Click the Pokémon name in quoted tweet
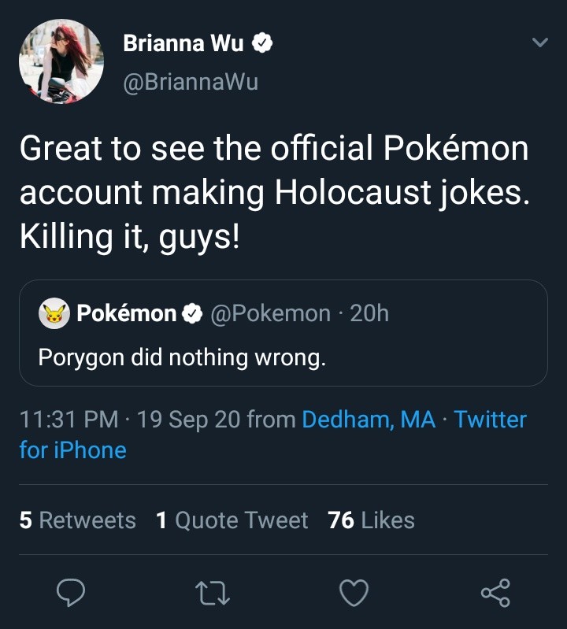This screenshot has width=567, height=629. [126, 313]
